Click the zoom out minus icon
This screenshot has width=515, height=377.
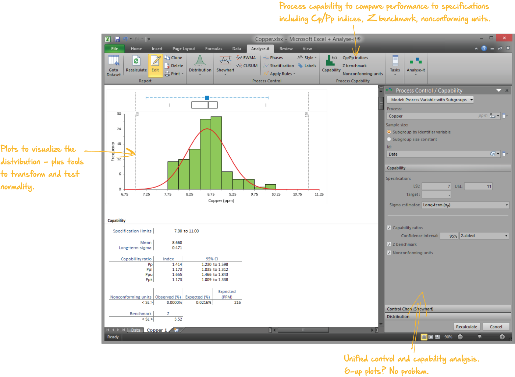(460, 337)
